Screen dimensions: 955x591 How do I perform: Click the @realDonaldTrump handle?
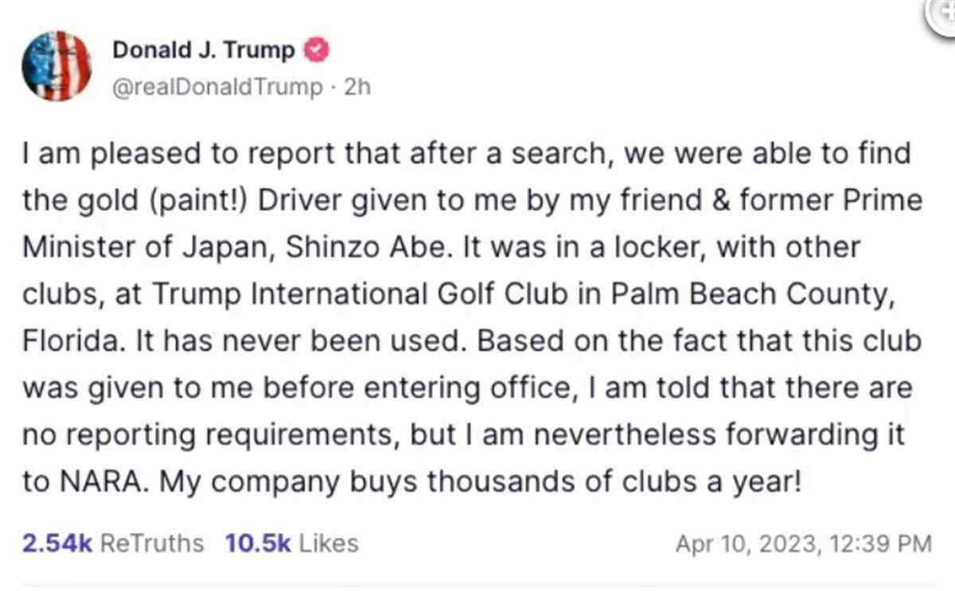(x=217, y=86)
